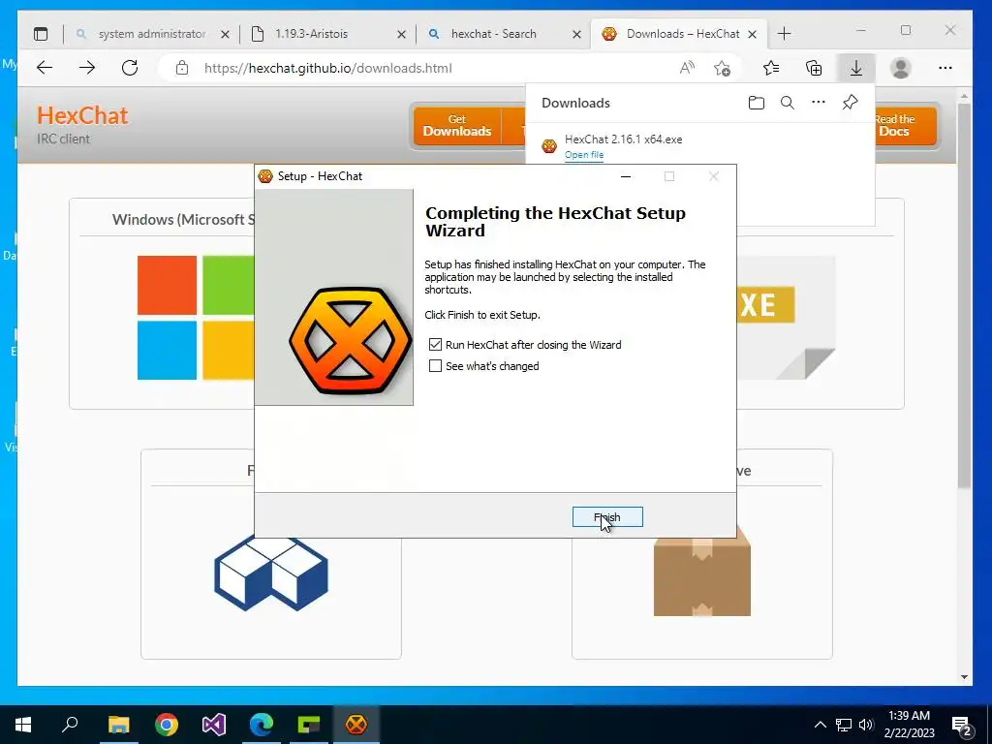Open more options in Downloads panel
992x744 pixels.
pyautogui.click(x=819, y=102)
